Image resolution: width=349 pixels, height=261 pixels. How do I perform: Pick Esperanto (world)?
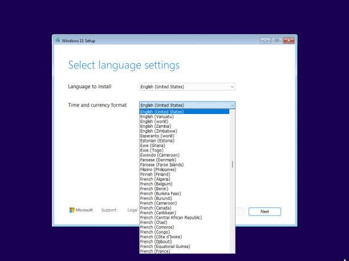tap(184, 136)
